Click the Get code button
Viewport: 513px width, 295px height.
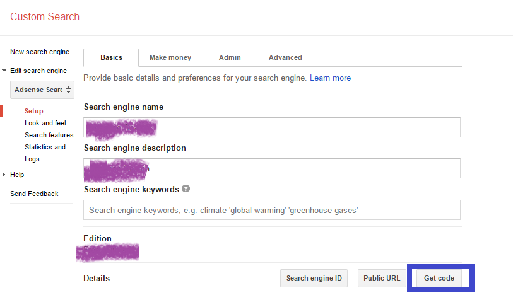click(x=439, y=278)
